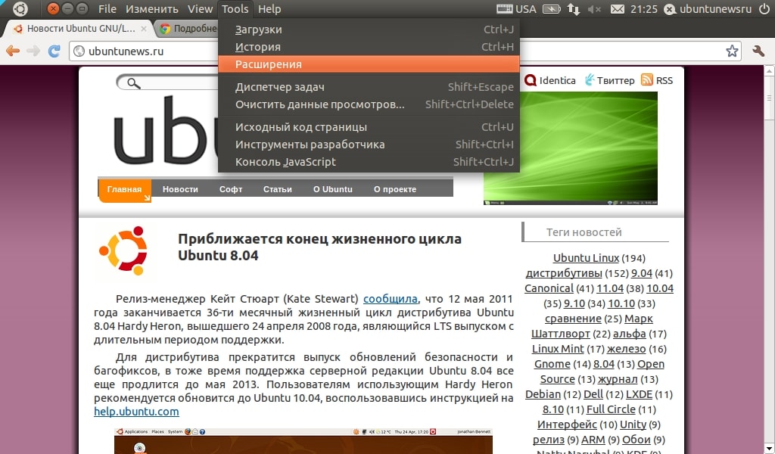The image size is (775, 454).
Task: Open the О проекте navigation tab
Action: pos(395,189)
